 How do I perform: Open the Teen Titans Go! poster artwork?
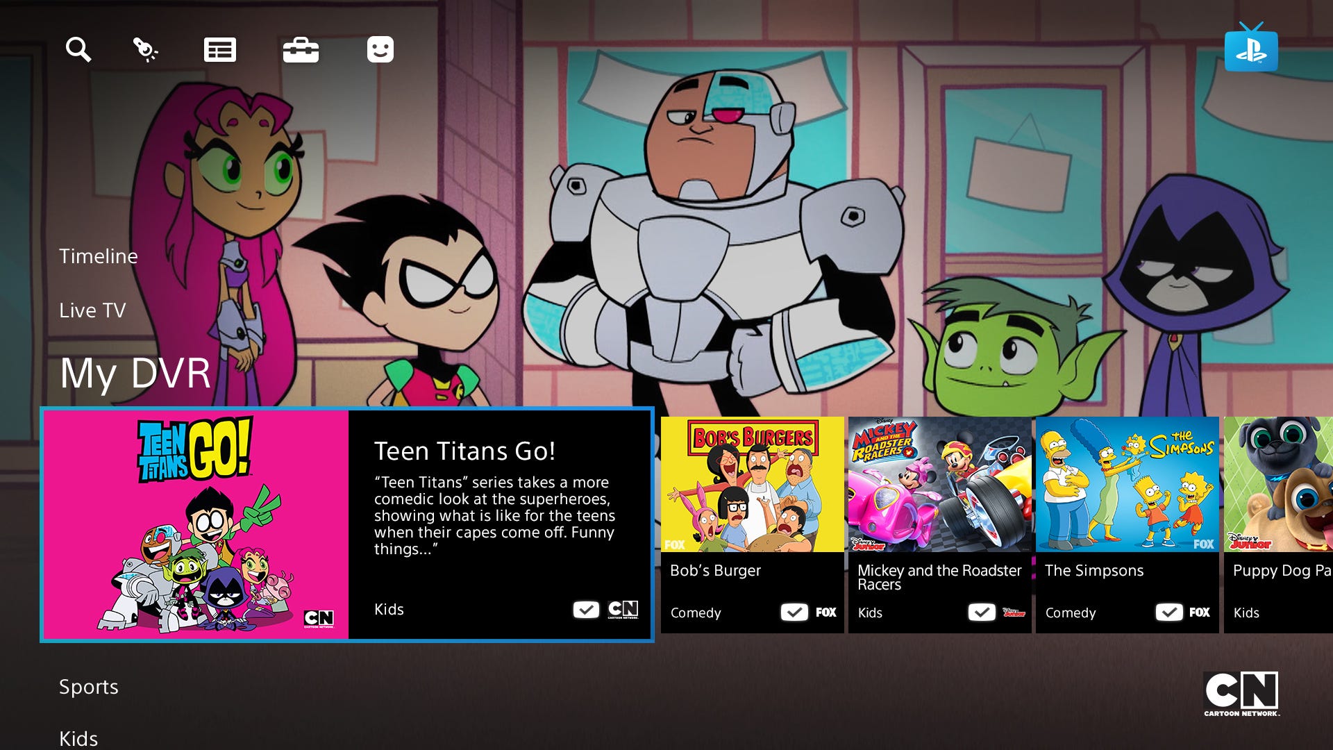(x=196, y=524)
